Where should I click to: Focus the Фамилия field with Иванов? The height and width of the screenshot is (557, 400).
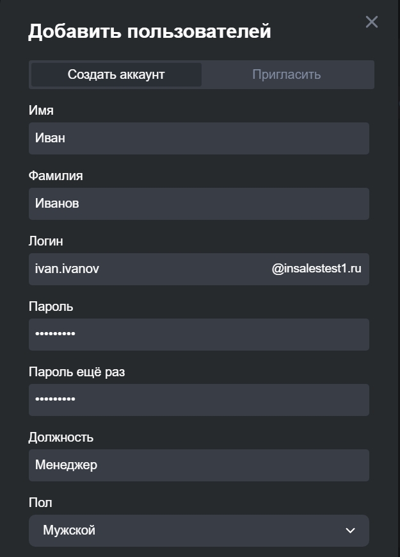(x=198, y=204)
